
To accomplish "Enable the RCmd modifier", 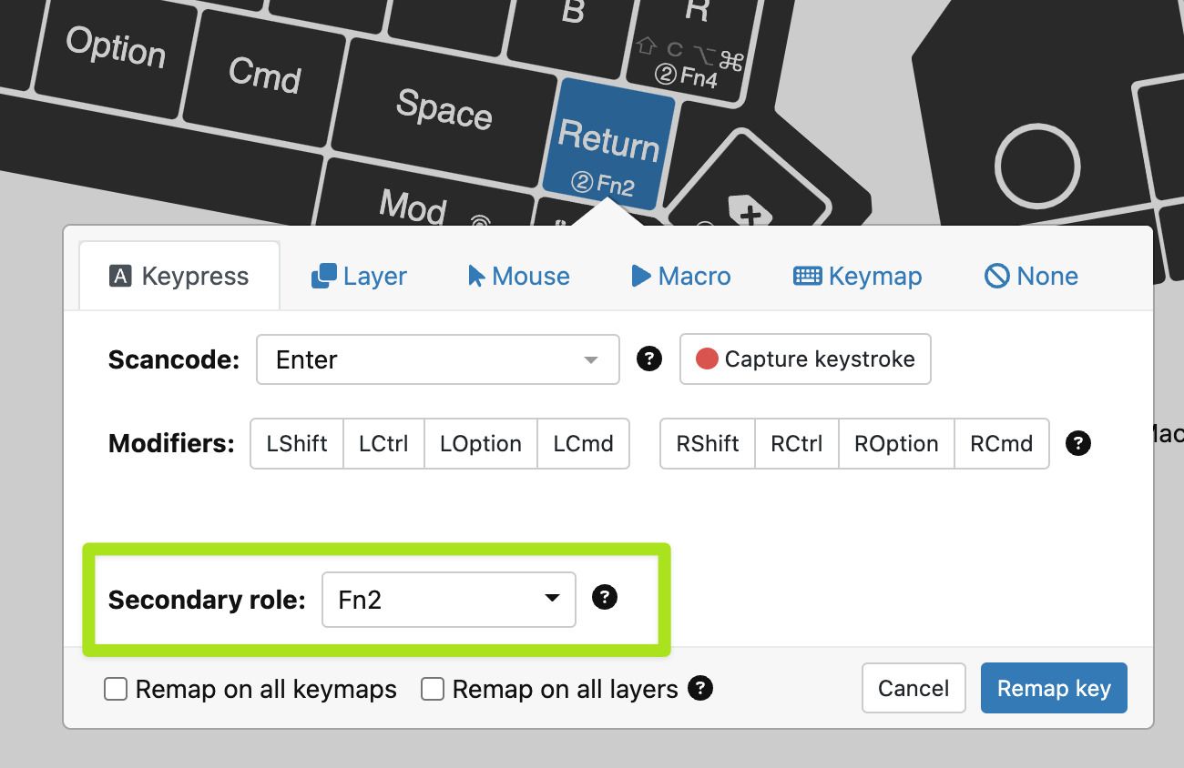I will [1002, 443].
